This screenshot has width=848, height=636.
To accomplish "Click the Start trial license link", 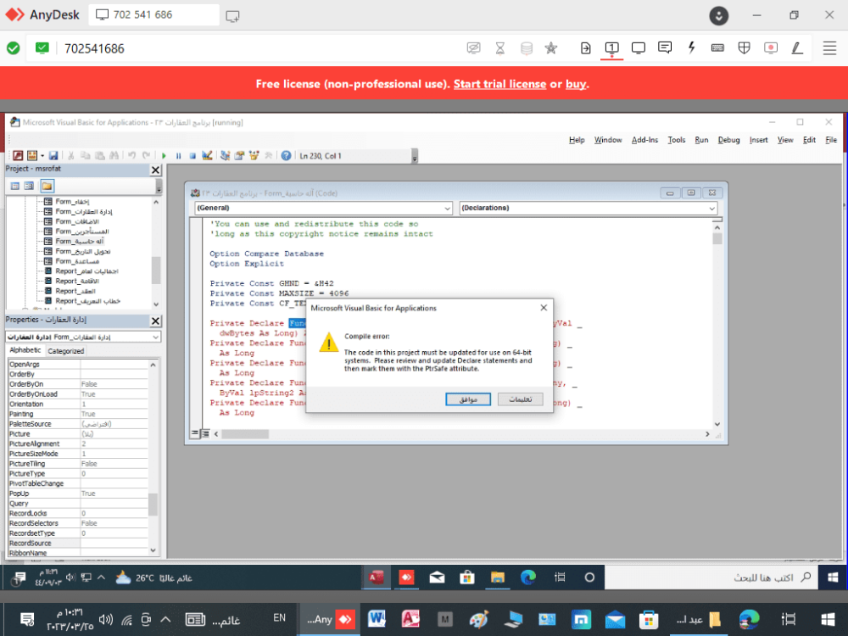I will click(499, 84).
